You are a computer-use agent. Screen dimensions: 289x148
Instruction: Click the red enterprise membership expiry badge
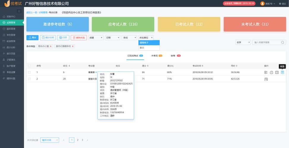(x=239, y=4)
